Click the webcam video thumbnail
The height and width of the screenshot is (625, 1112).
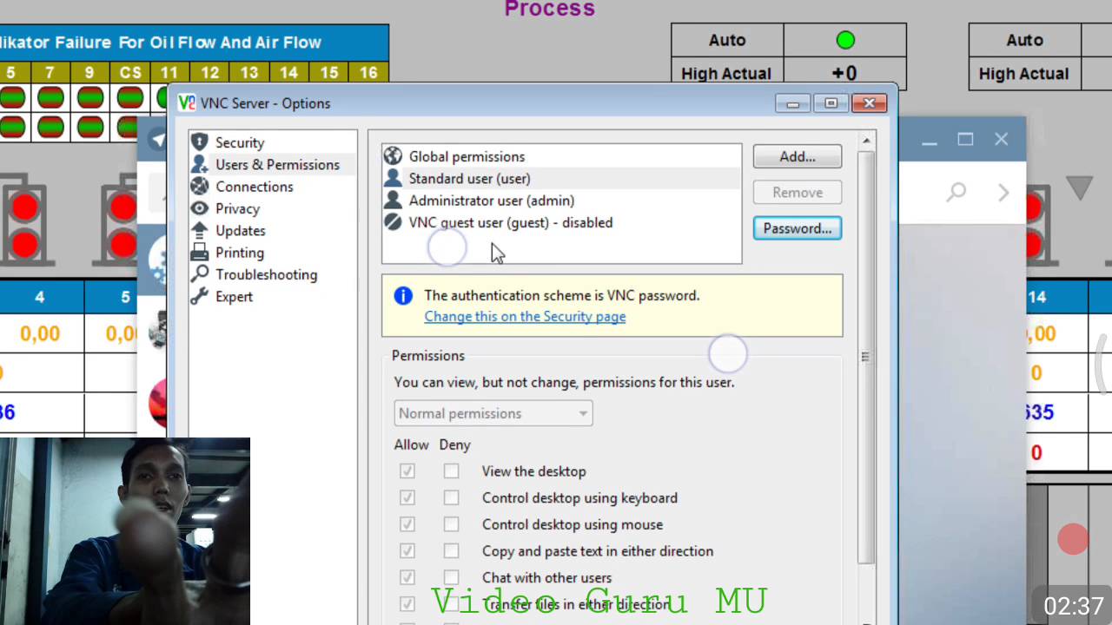[125, 531]
